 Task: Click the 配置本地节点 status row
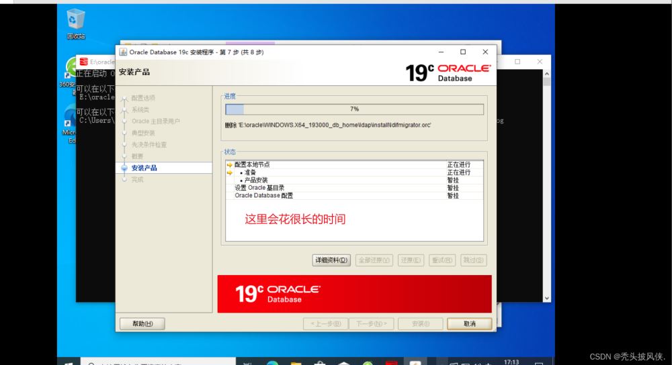(x=354, y=164)
